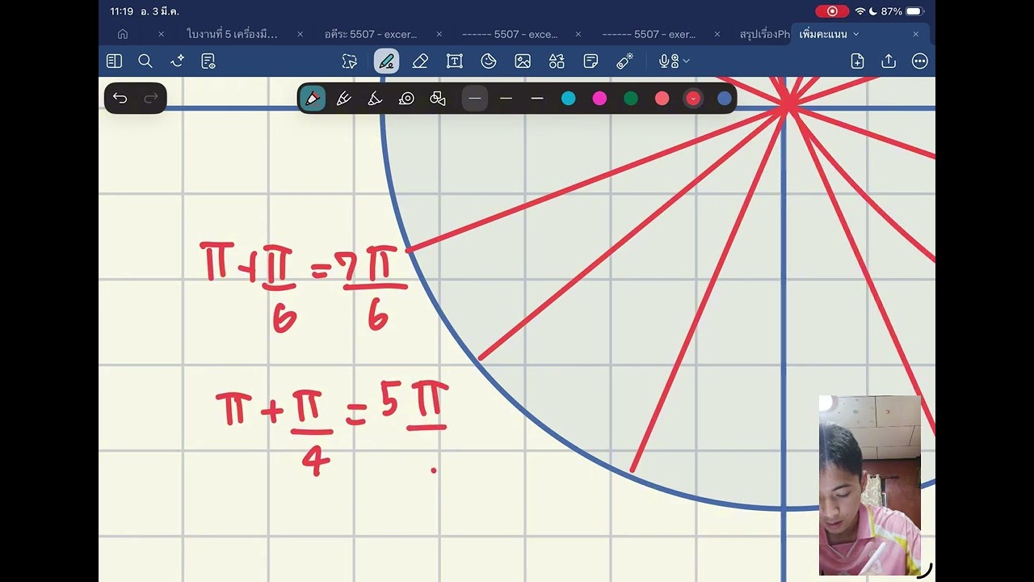Add a sticky note
1034x582 pixels.
[x=591, y=61]
